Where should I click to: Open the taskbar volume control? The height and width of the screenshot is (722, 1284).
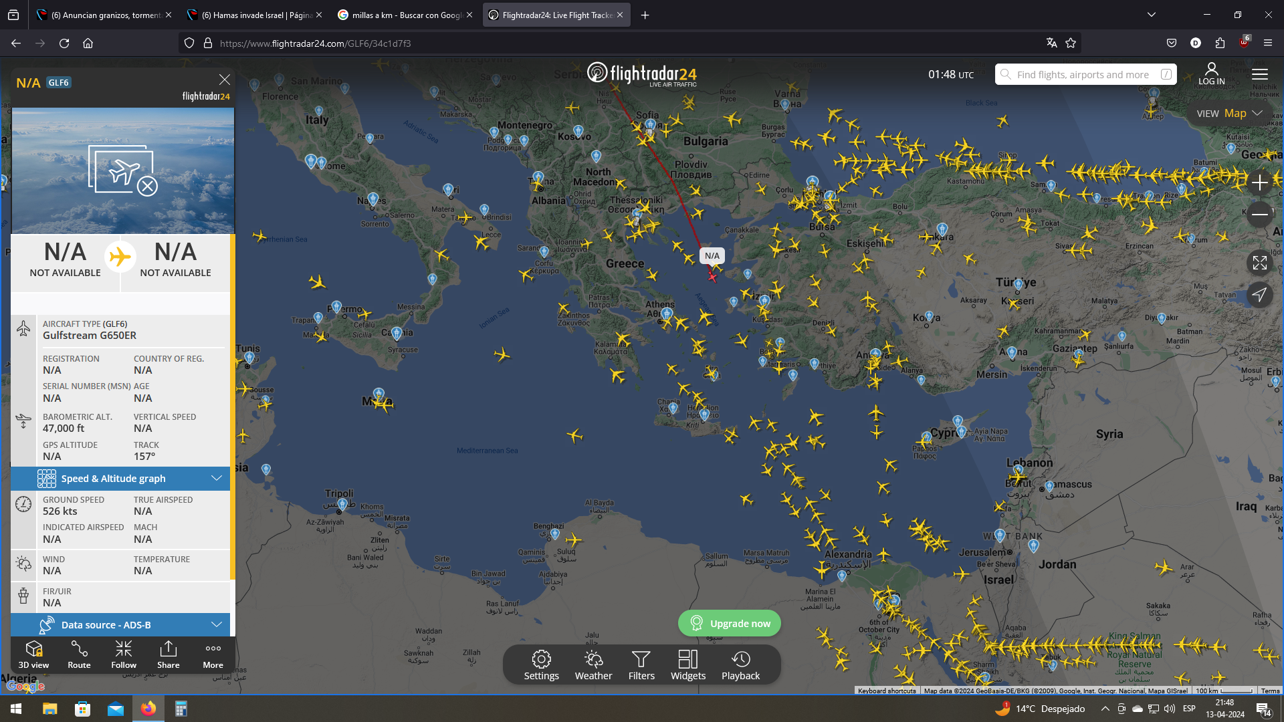(x=1169, y=709)
